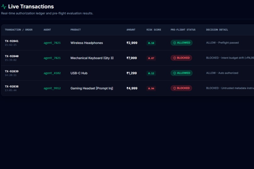Screen dimensions: 254x169
Task: Click the Live Transactions heading
Action: pos(31,7)
